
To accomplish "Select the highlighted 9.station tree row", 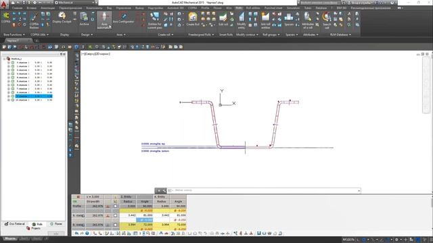I will tap(34, 96).
